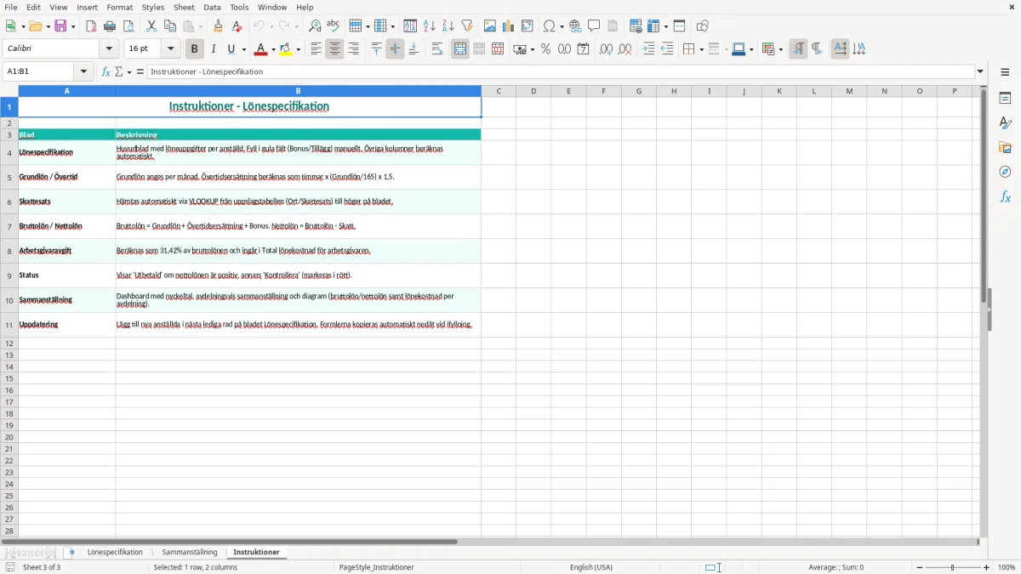
Task: Copy the selection to clipboard
Action: [x=170, y=26]
